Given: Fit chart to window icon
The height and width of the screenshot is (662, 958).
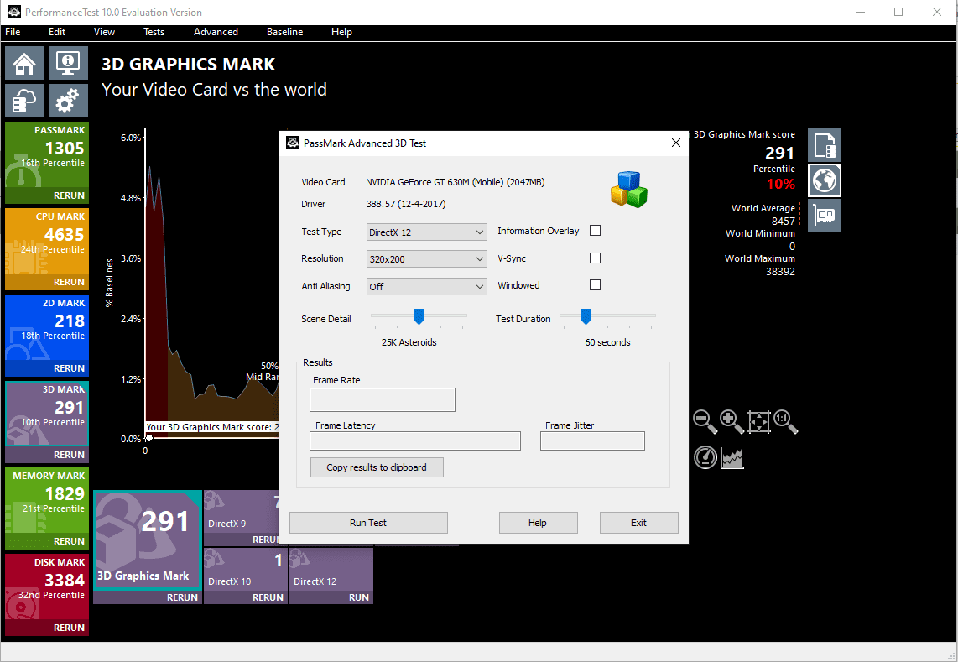Looking at the screenshot, I should click(x=759, y=422).
